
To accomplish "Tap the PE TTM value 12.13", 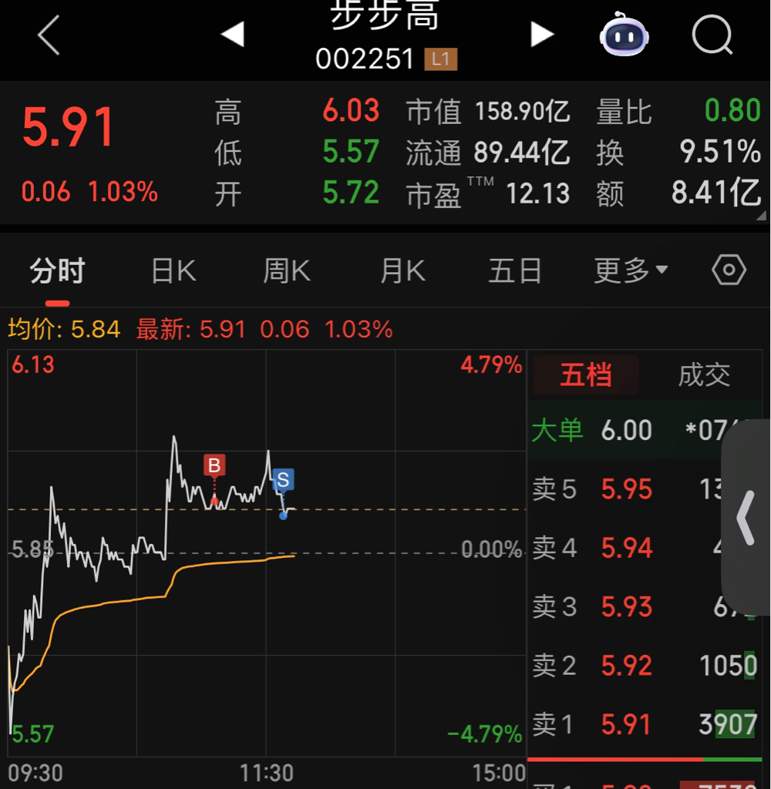I will click(x=538, y=193).
